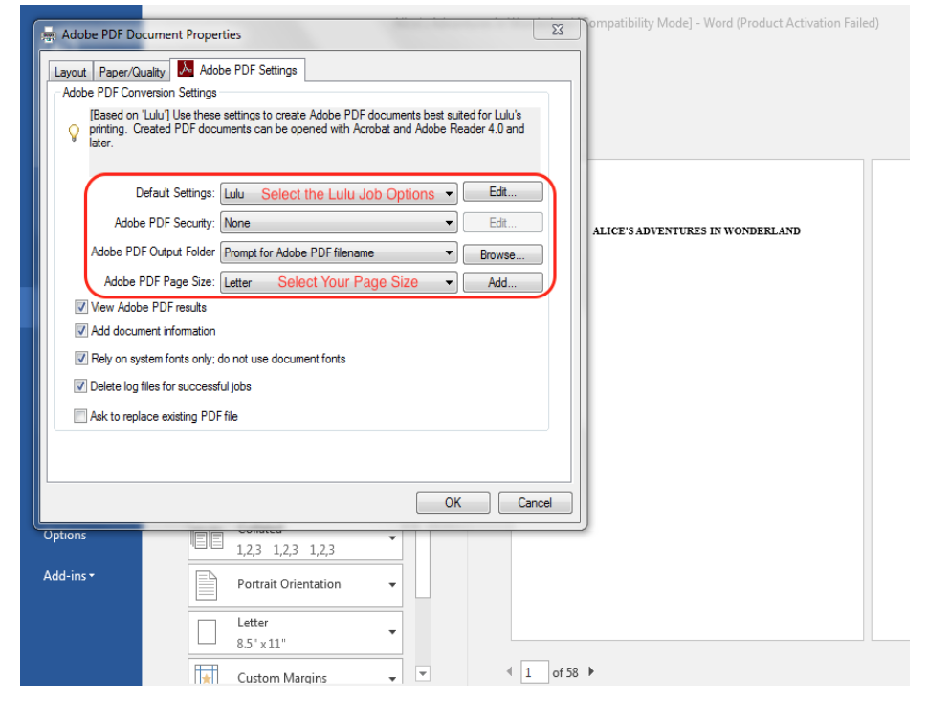The image size is (928, 702).
Task: Enable Ask to replace existing PDF file
Action: [x=80, y=416]
